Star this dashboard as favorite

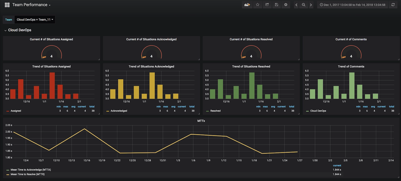pos(257,5)
